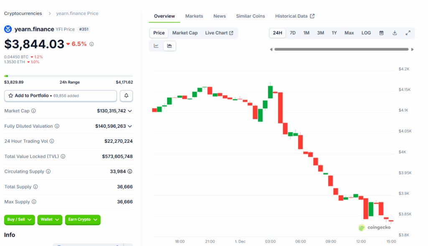Select the candlestick chart icon
This screenshot has width=428, height=246.
170,46
